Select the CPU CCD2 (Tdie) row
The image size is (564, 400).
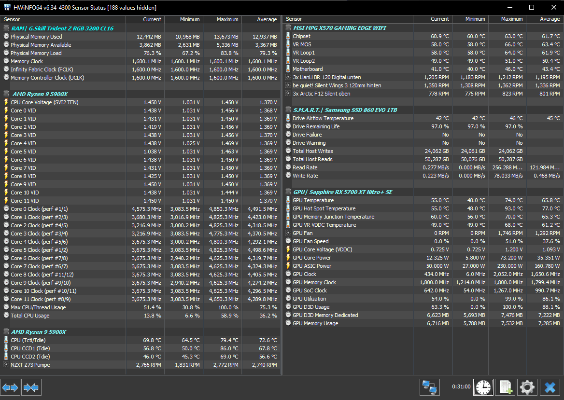(x=141, y=357)
